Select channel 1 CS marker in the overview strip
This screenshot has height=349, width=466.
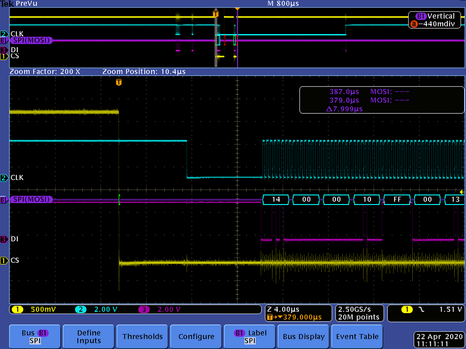(x=4, y=56)
